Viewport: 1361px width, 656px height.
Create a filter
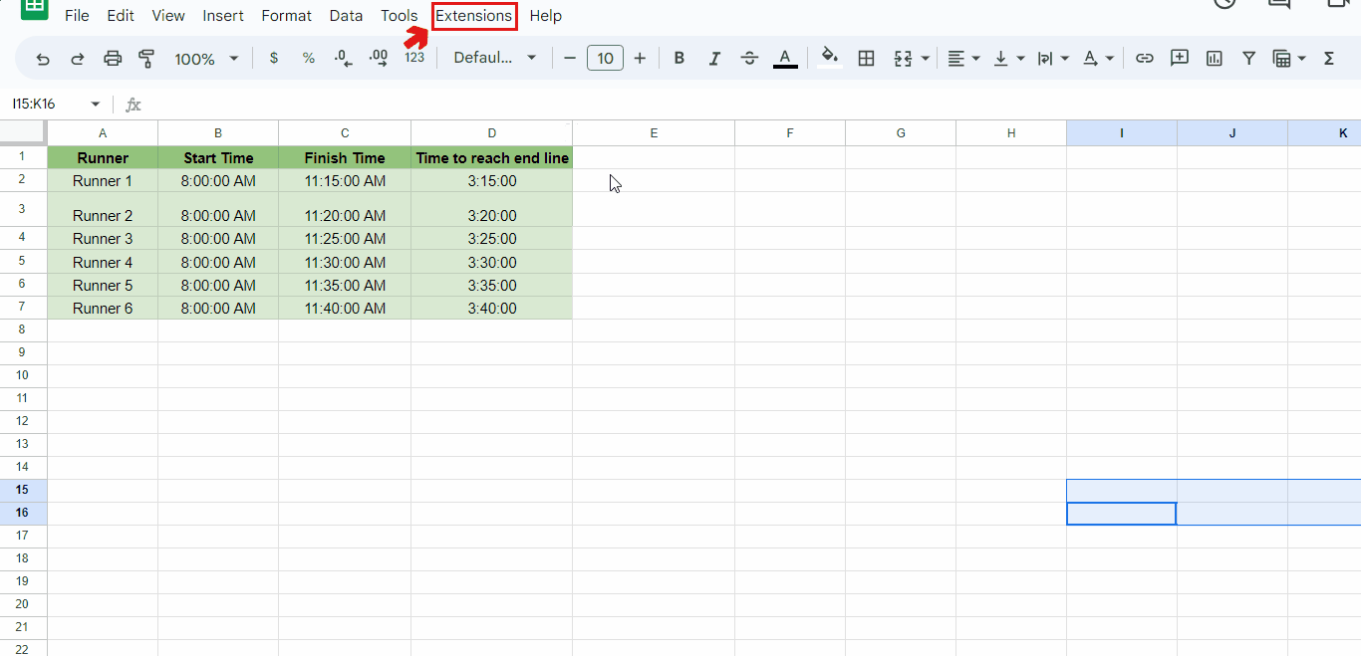[x=1248, y=58]
